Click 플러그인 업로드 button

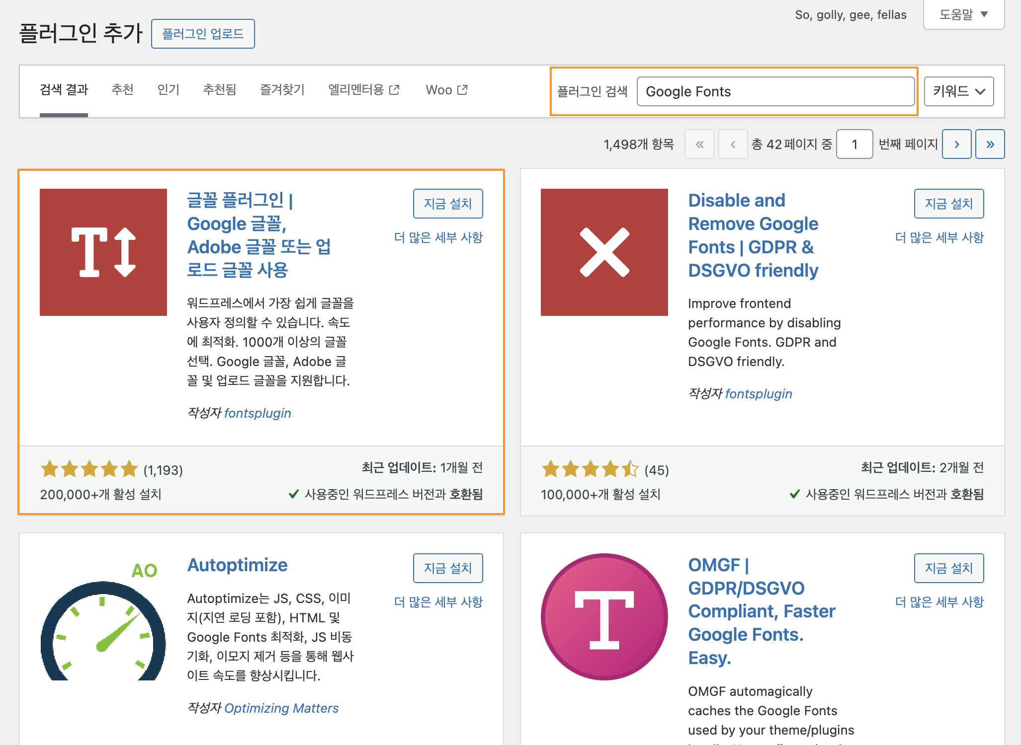click(203, 34)
